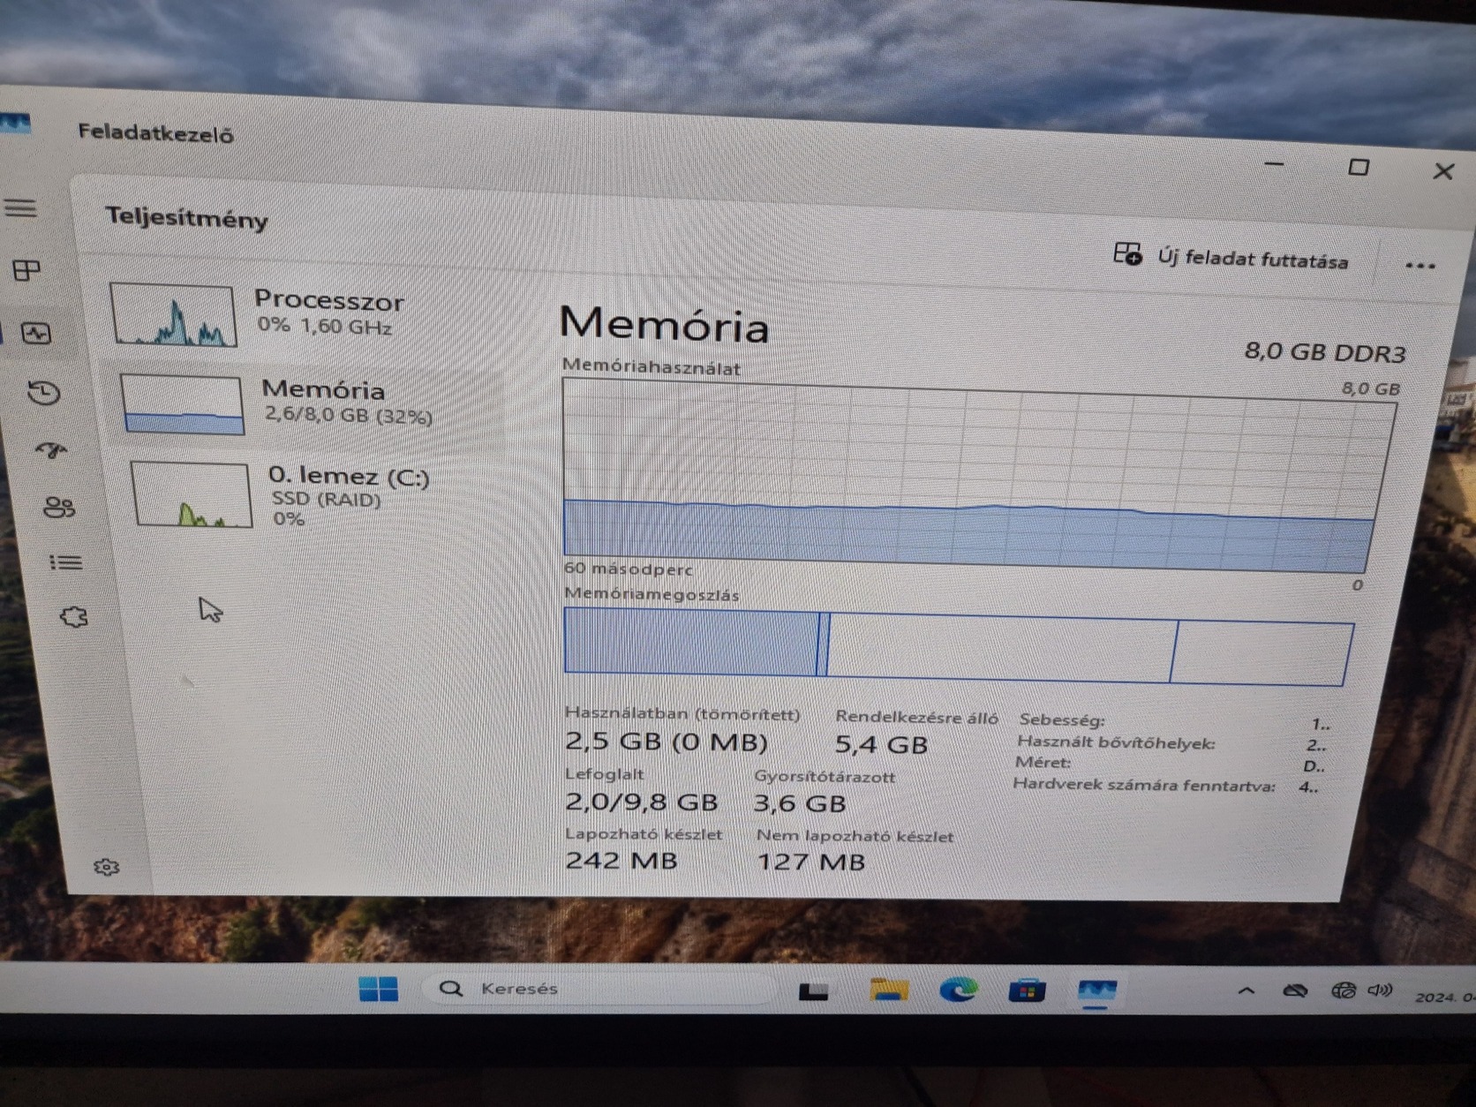
Task: Close the Feladatkezelő window
Action: pyautogui.click(x=1443, y=170)
